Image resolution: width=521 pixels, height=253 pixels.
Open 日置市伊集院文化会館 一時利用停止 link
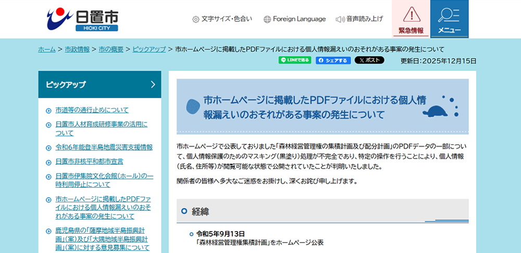(x=104, y=180)
